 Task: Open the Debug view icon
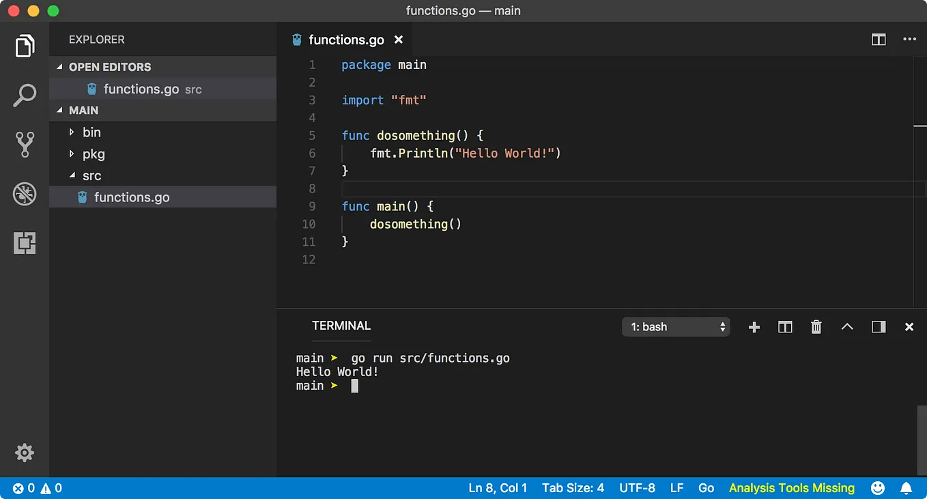tap(25, 194)
